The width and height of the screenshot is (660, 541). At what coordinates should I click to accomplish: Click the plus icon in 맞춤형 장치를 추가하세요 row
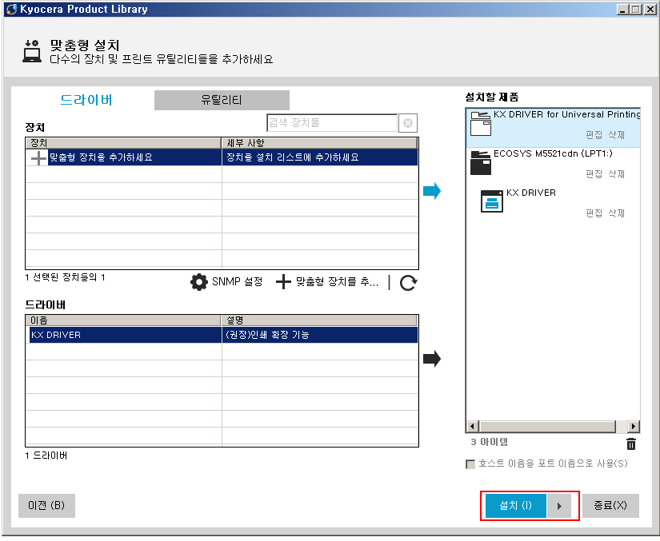point(38,157)
